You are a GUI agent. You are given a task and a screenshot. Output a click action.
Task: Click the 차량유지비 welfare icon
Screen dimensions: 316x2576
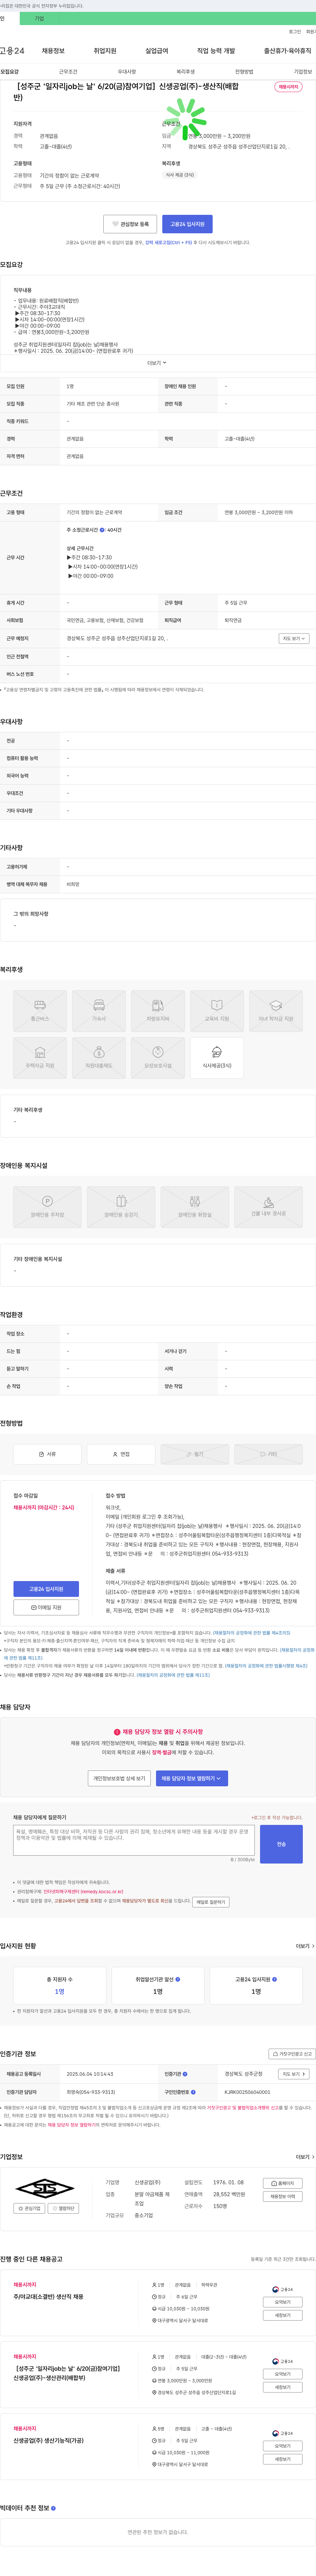click(157, 1011)
